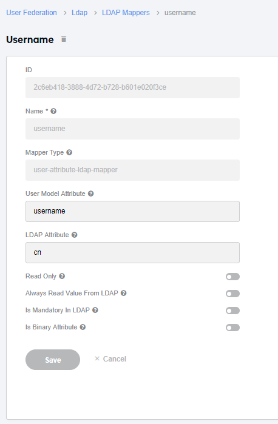
Task: Go to User Federation breadcrumb
Action: point(32,13)
